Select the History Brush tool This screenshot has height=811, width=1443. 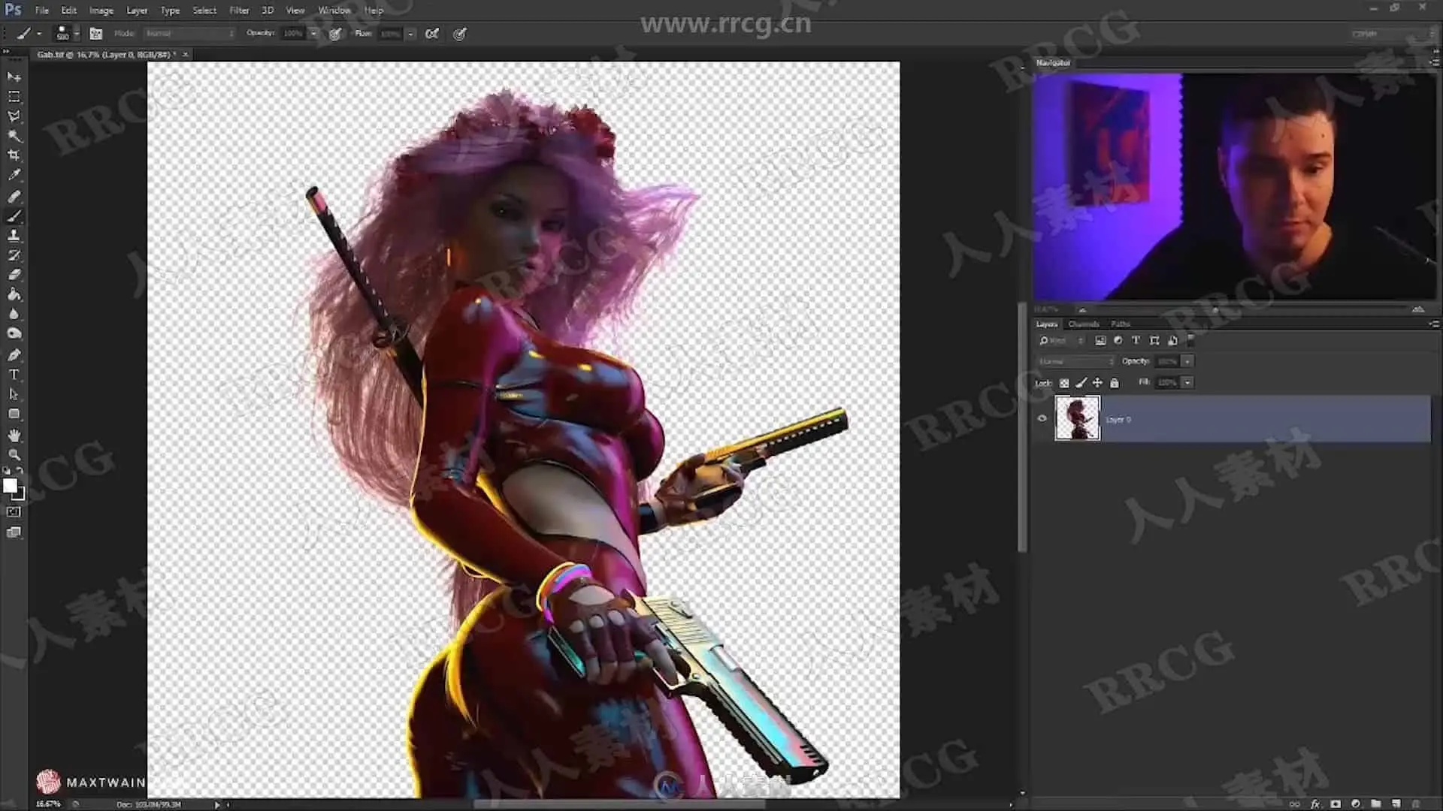(14, 255)
